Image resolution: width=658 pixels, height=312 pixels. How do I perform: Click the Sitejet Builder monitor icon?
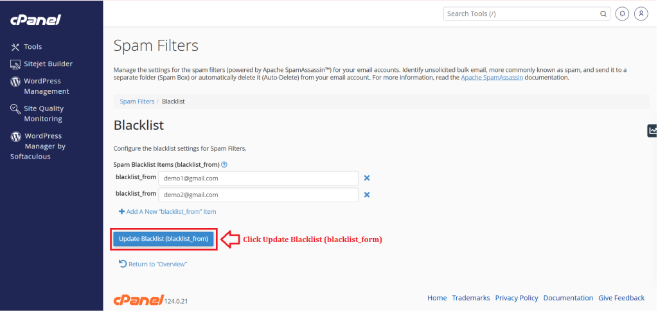[x=15, y=64]
